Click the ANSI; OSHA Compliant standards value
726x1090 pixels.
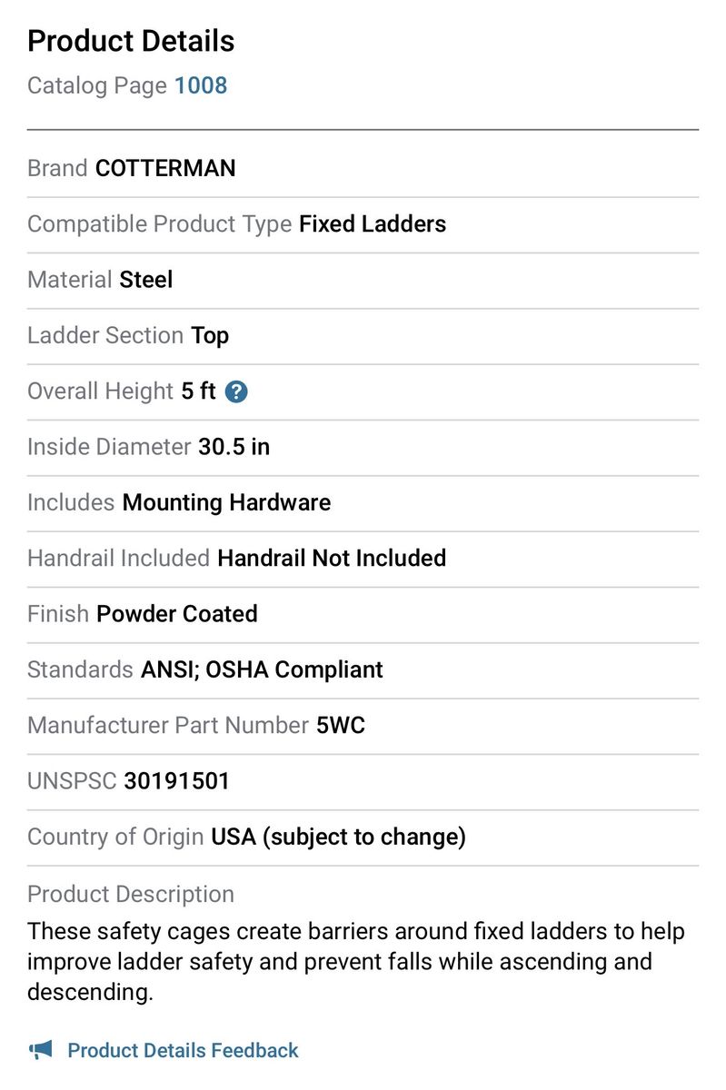pyautogui.click(x=262, y=669)
